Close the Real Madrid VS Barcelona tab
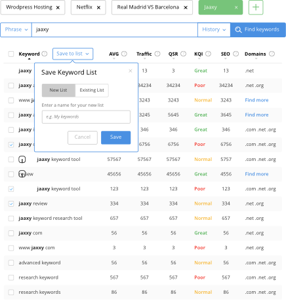The image size is (286, 301). [x=186, y=8]
